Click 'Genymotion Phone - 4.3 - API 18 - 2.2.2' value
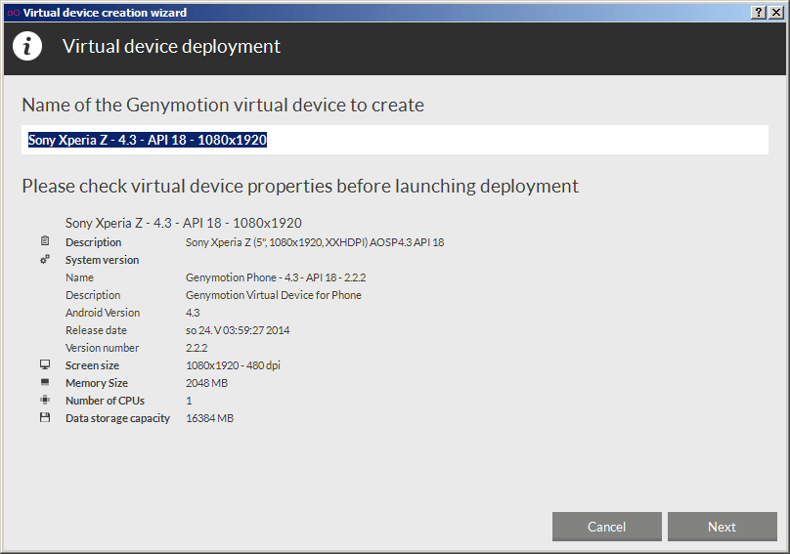 [x=276, y=277]
